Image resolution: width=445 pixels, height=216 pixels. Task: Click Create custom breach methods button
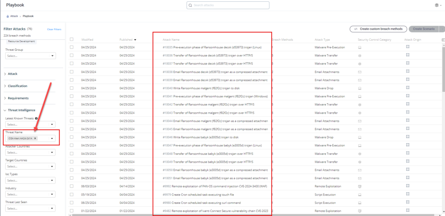(x=378, y=29)
